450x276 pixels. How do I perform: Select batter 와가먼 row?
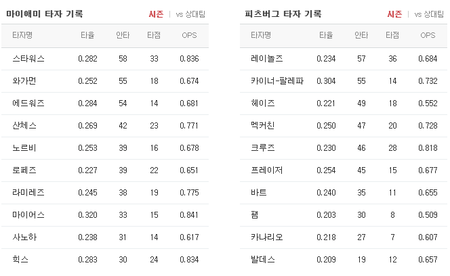[105, 81]
